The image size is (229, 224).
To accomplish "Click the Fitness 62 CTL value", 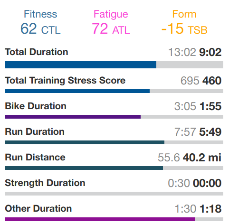I will pyautogui.click(x=40, y=29).
